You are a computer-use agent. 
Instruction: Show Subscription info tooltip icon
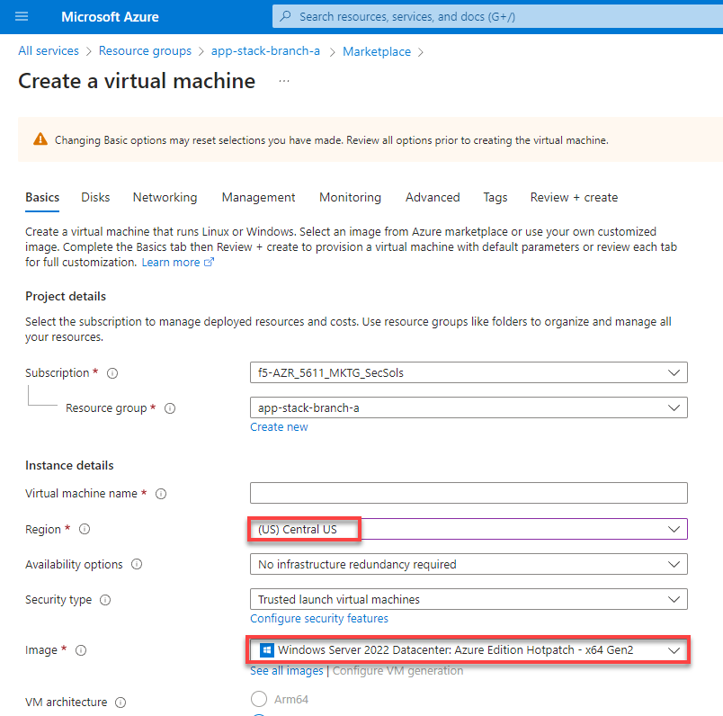pyautogui.click(x=112, y=373)
